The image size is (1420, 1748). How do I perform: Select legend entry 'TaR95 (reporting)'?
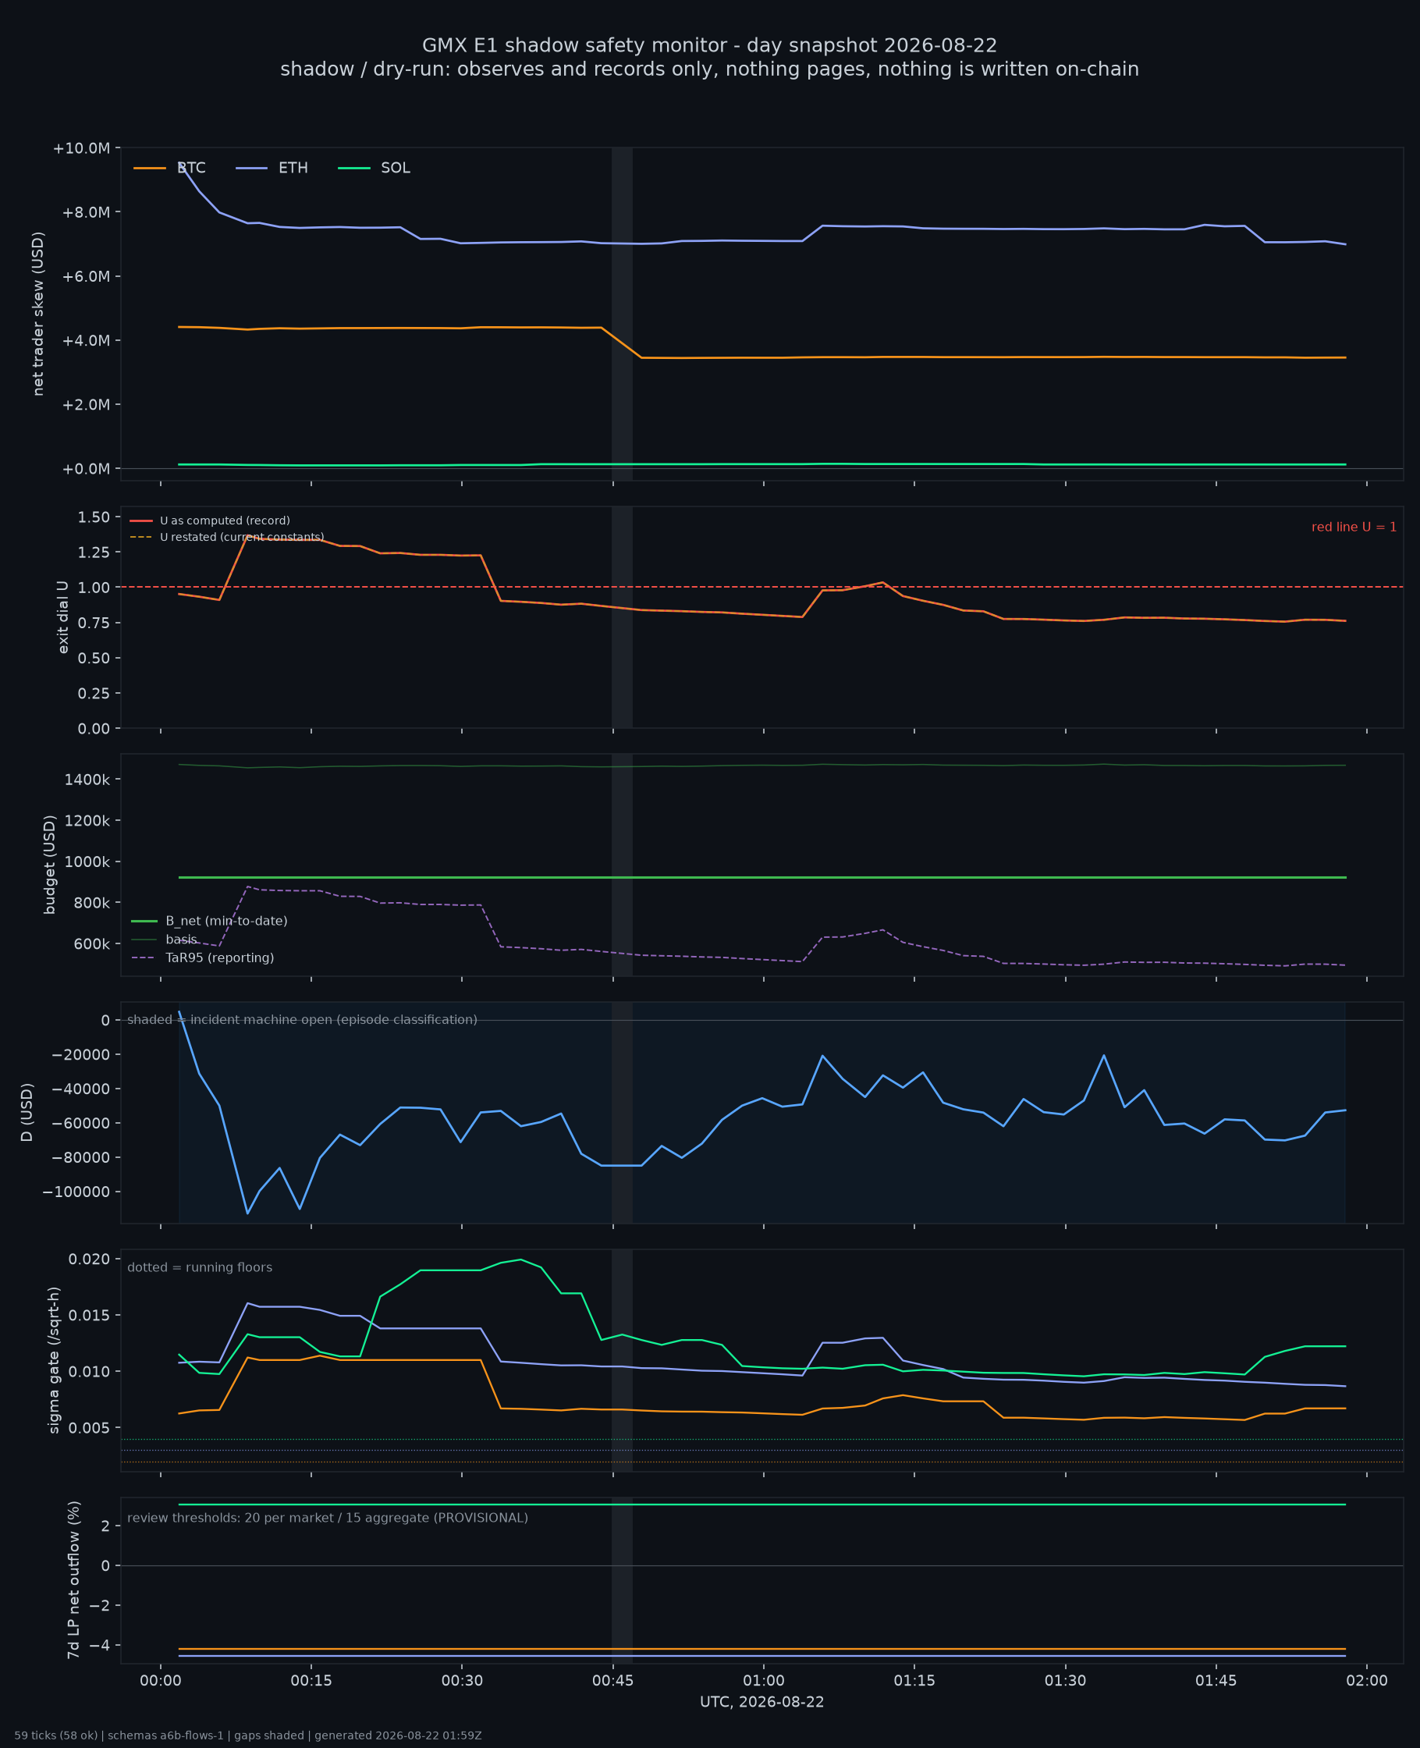pos(203,957)
